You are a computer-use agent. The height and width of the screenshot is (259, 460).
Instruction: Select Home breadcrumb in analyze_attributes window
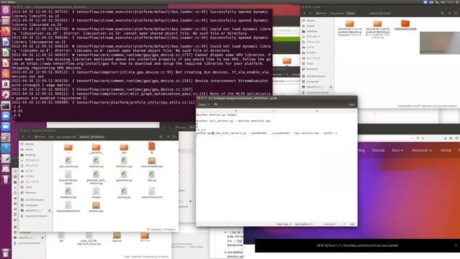(40, 137)
